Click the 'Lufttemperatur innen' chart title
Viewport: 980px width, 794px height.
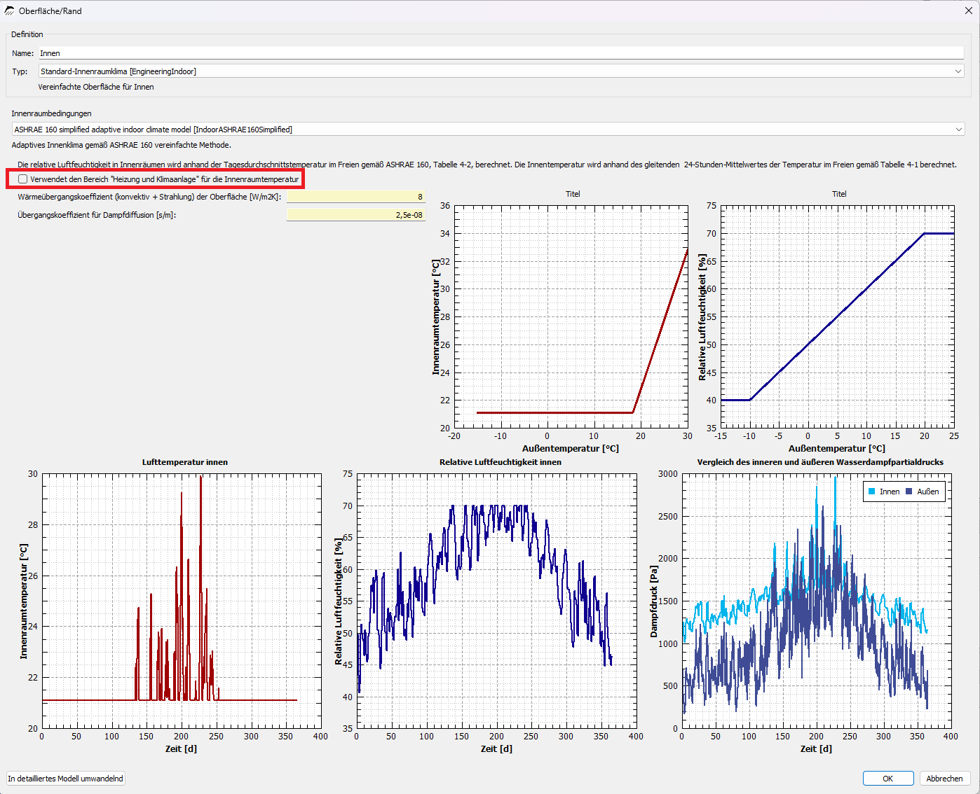point(185,462)
